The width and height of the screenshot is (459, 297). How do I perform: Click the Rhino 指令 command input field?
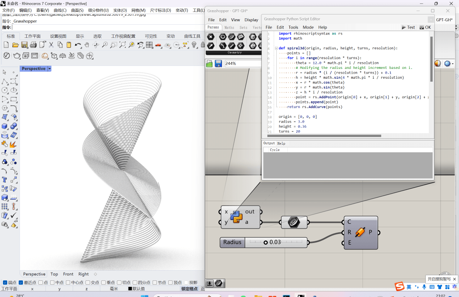[x=108, y=28]
